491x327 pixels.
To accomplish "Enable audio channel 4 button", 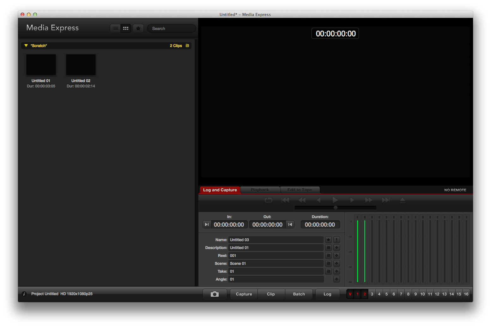I will coord(379,294).
